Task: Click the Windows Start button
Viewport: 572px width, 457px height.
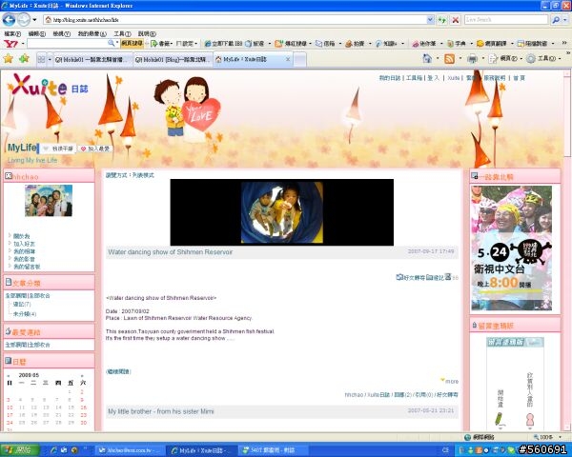Action: [20, 450]
